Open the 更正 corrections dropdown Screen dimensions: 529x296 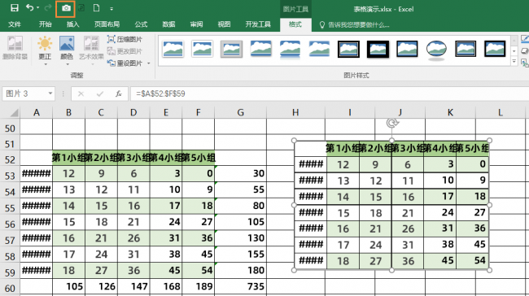(x=45, y=50)
